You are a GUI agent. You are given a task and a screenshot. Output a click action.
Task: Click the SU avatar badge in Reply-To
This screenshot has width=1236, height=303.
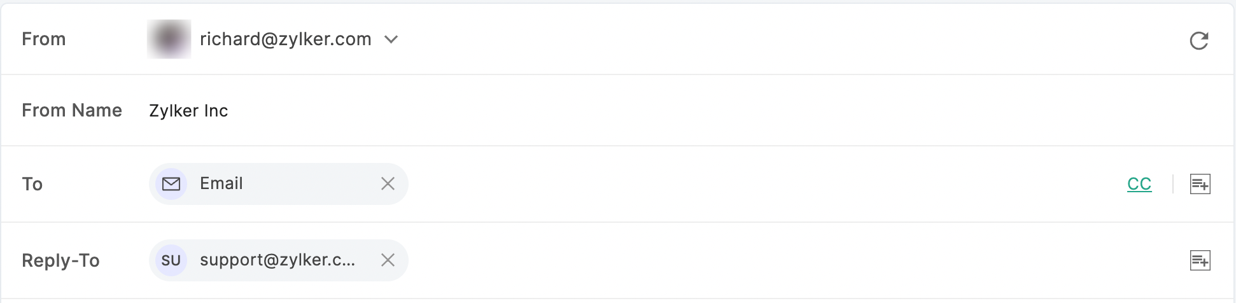pos(171,260)
